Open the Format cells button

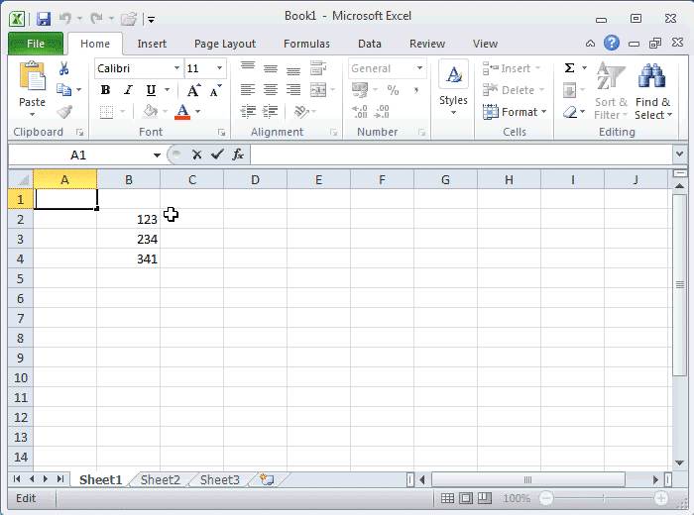pos(512,112)
